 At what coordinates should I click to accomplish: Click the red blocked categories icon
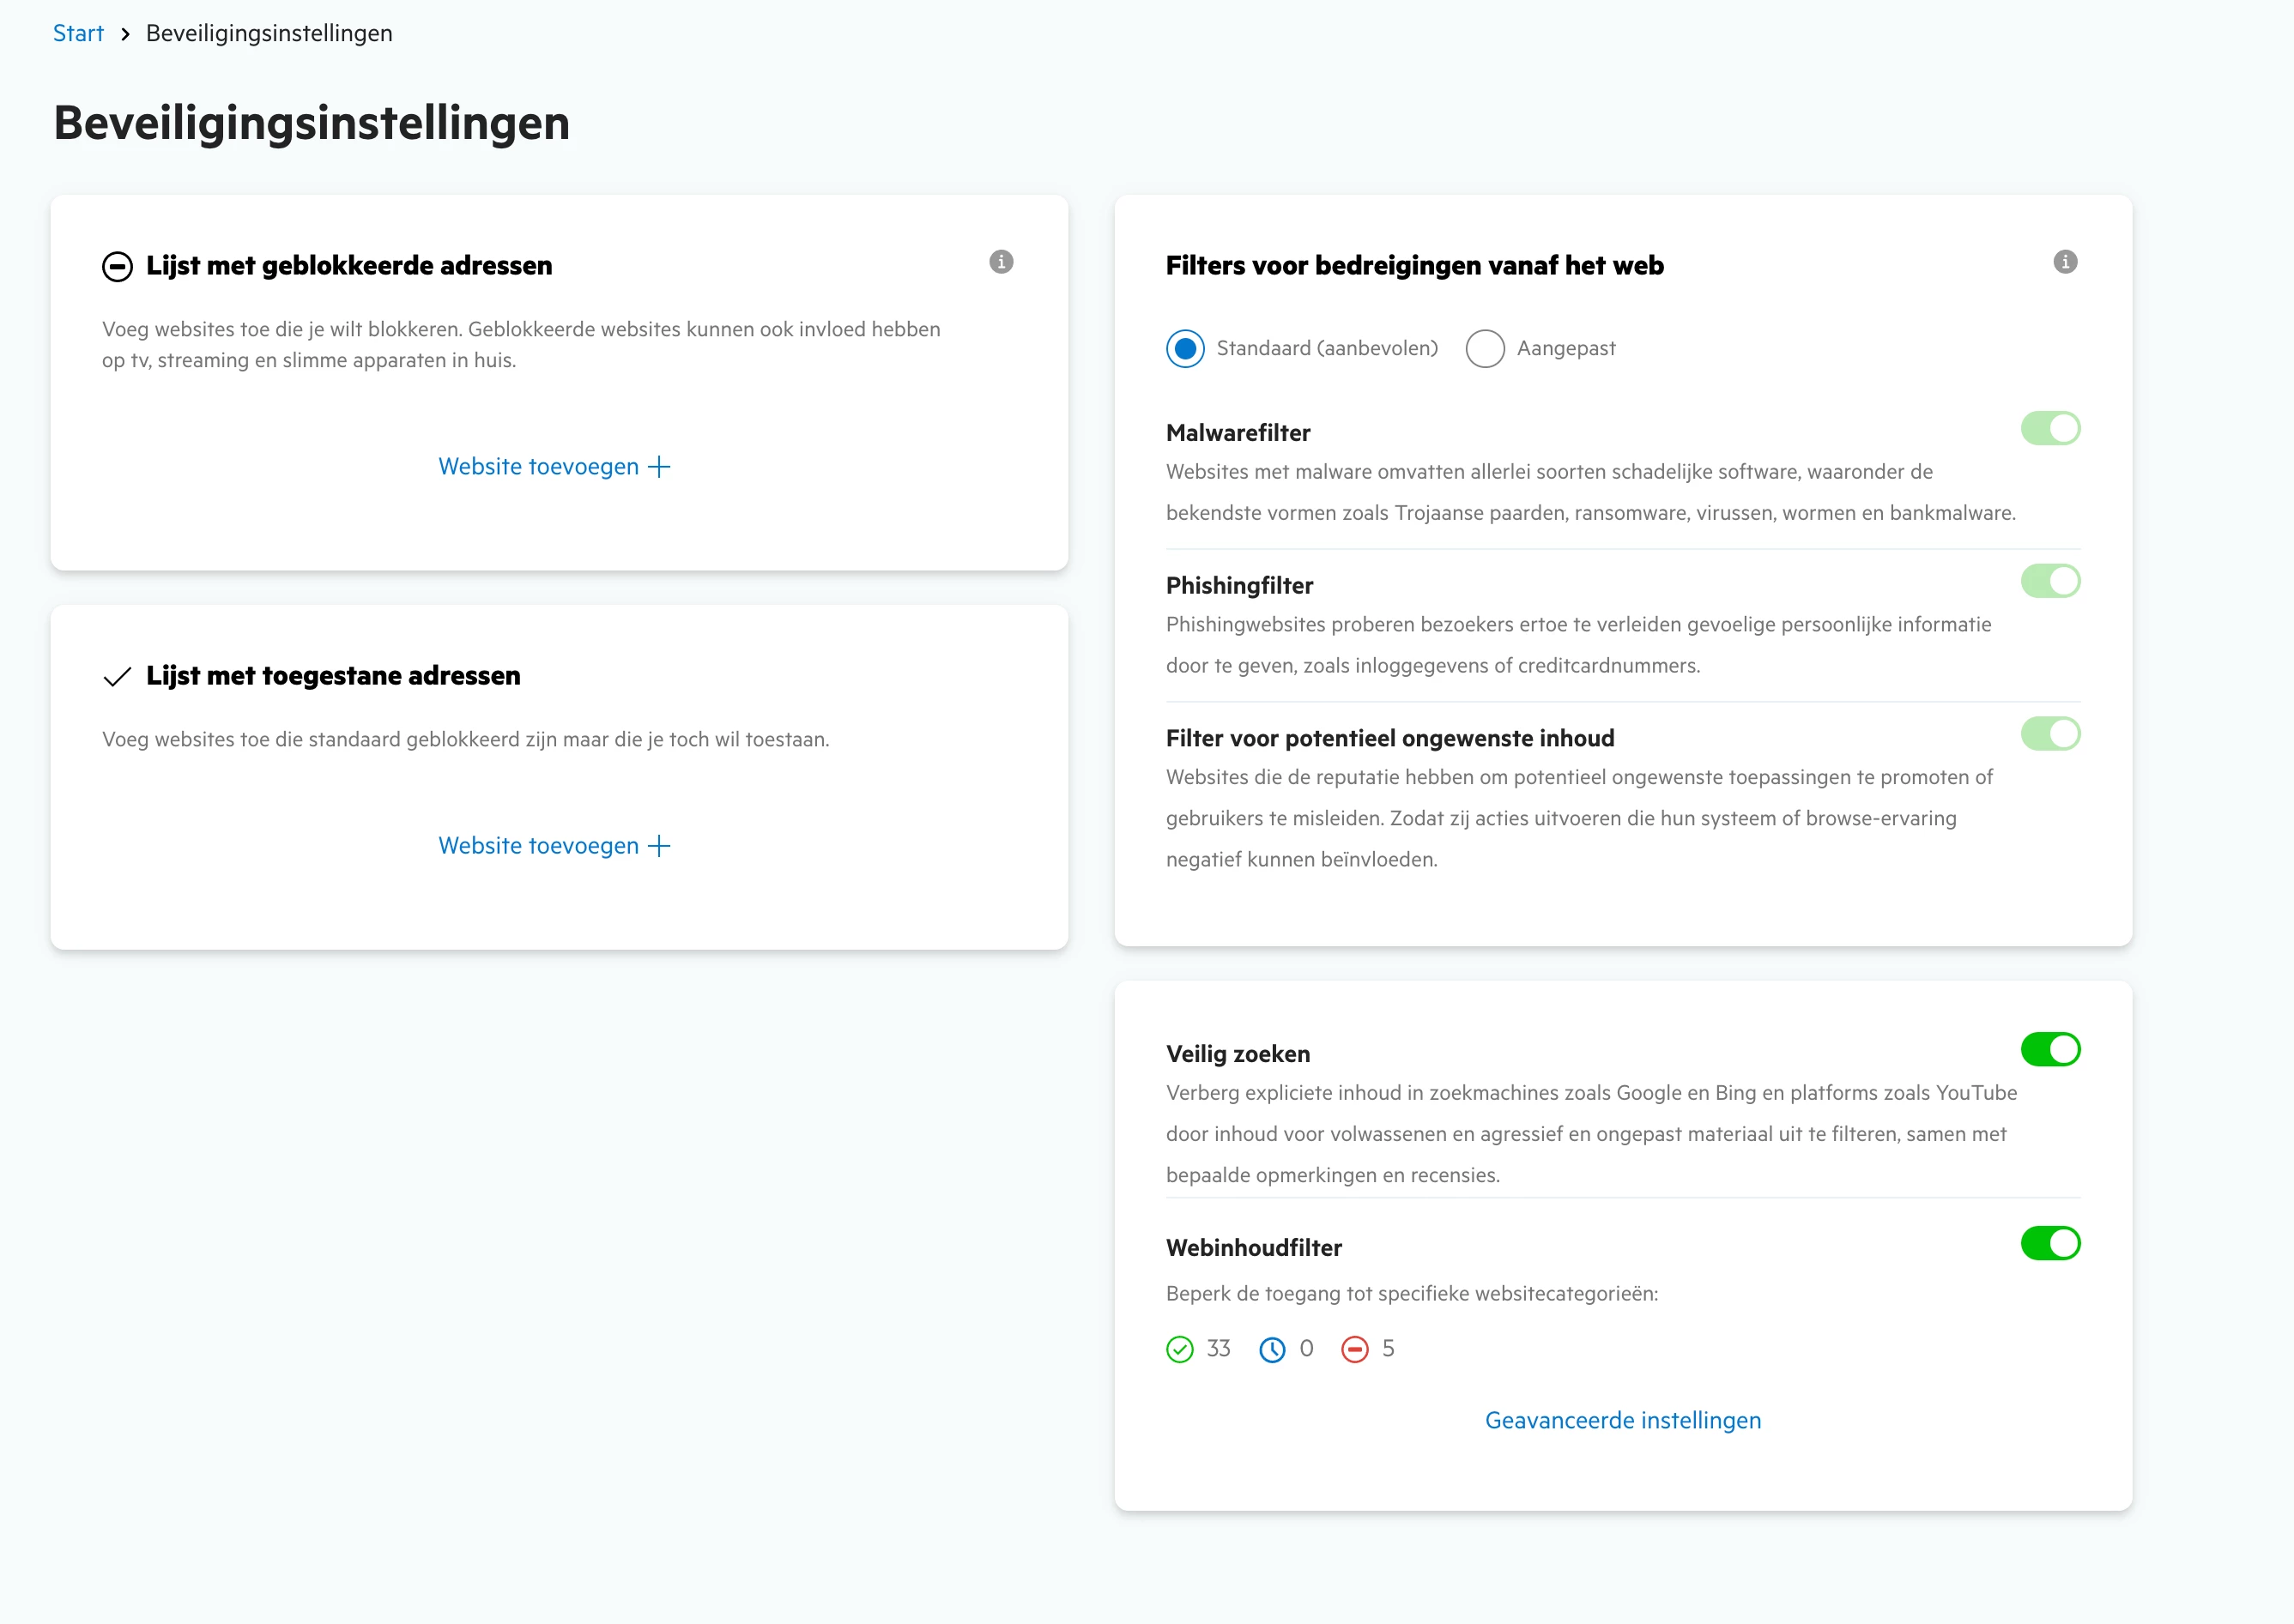[x=1353, y=1349]
